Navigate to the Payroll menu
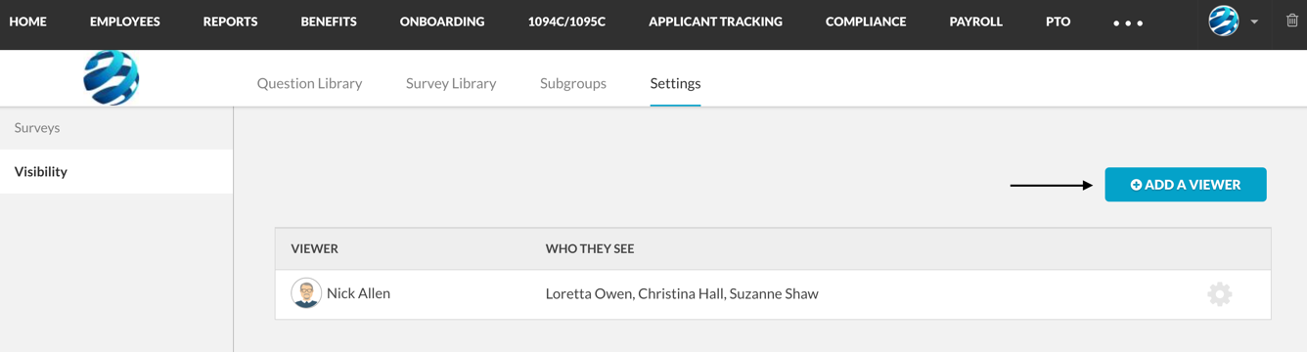This screenshot has height=352, width=1307. point(975,22)
